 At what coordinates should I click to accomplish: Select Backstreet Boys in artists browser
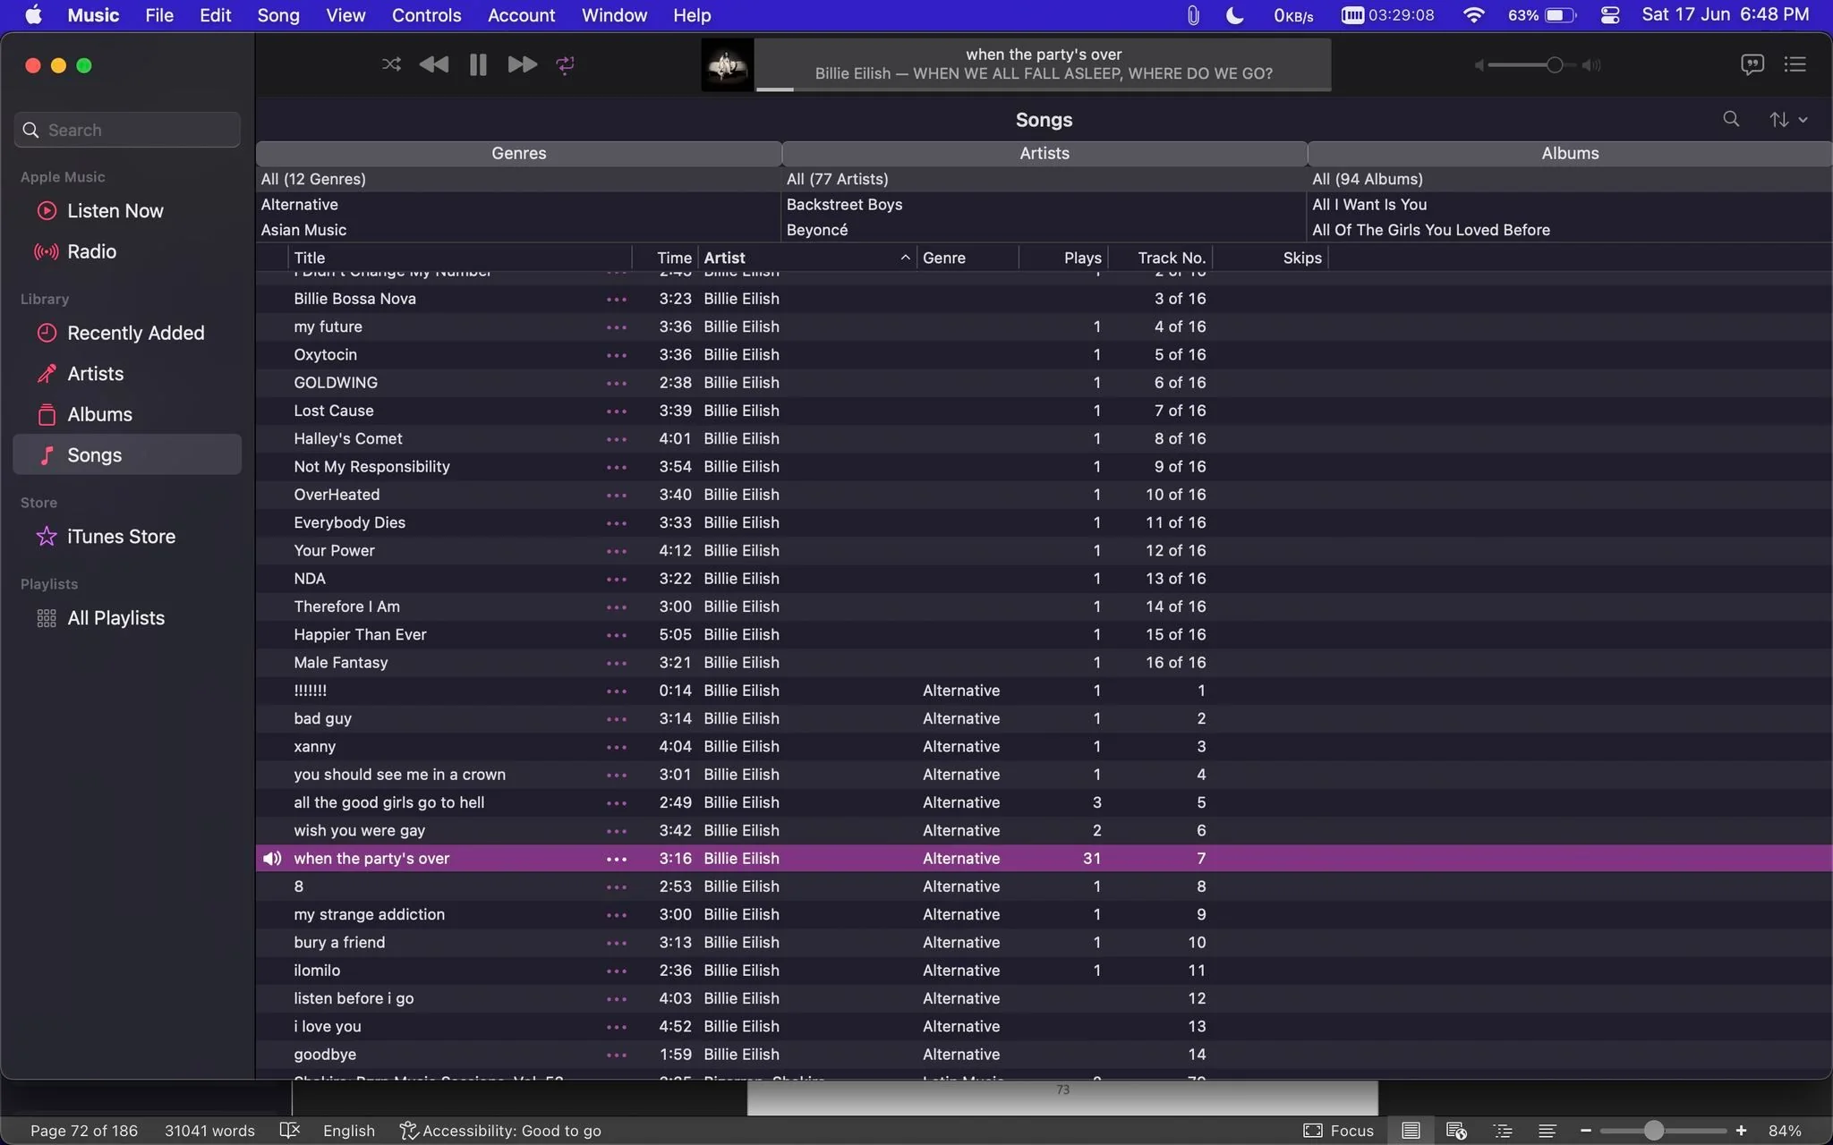click(x=1044, y=205)
